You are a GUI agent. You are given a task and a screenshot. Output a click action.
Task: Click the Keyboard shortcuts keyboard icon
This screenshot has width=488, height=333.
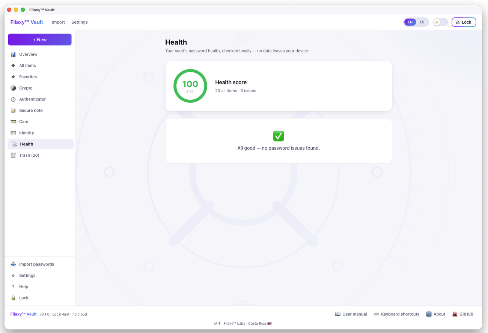tap(376, 314)
